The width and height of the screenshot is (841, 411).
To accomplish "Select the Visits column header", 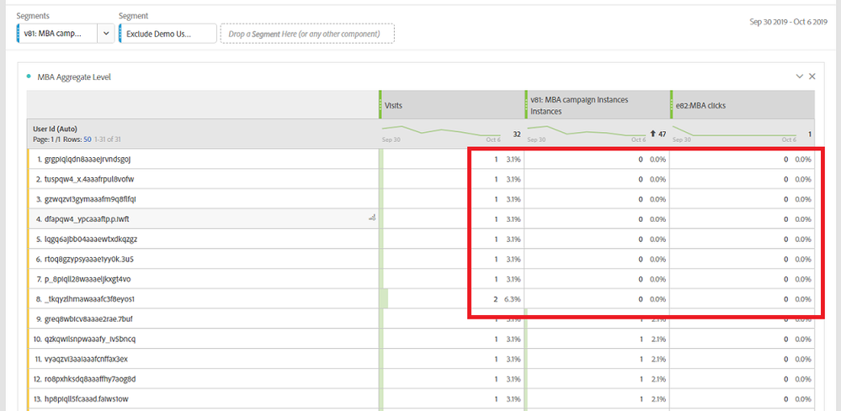I will point(450,105).
